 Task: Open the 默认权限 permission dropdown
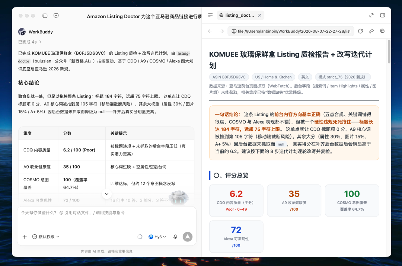pyautogui.click(x=46, y=237)
